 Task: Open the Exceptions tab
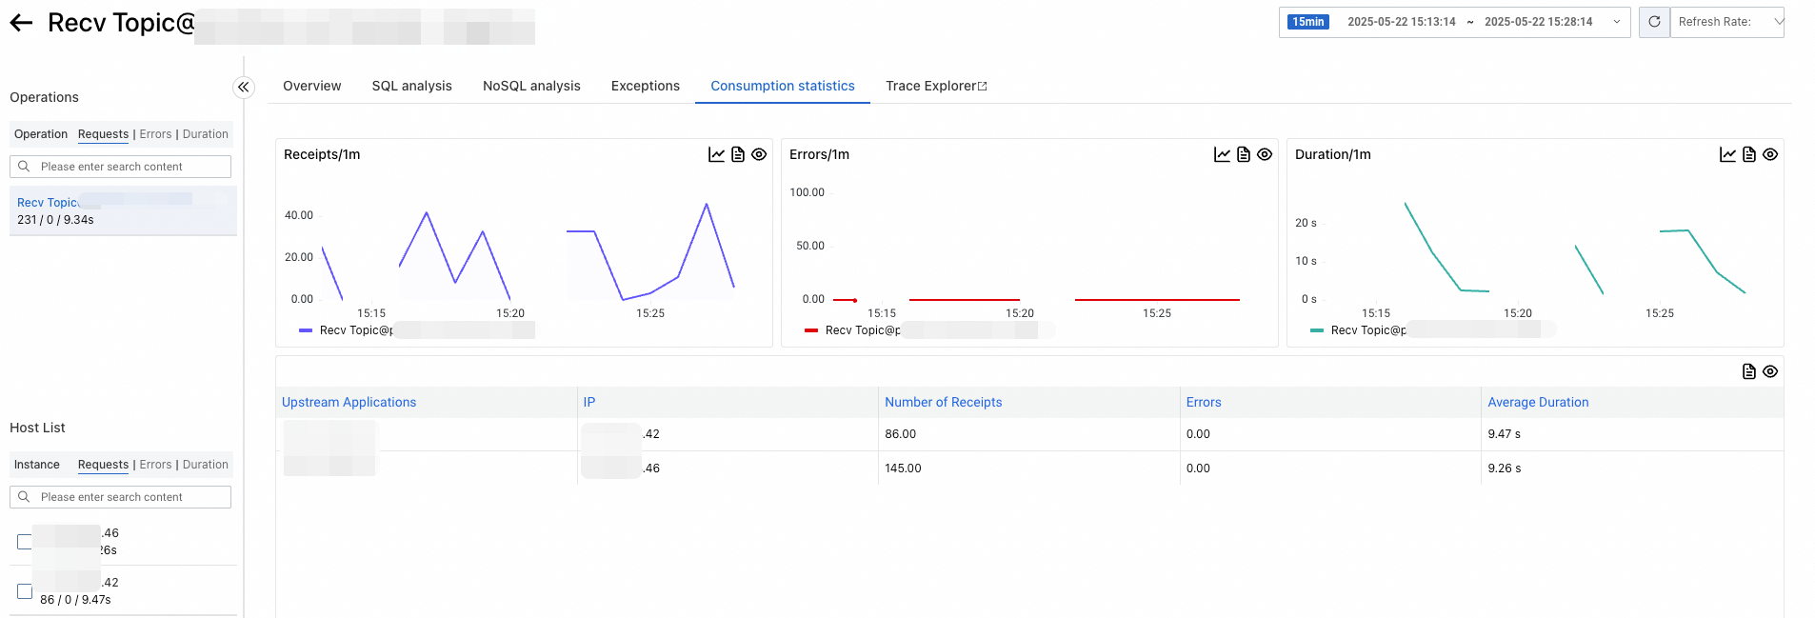pyautogui.click(x=645, y=86)
